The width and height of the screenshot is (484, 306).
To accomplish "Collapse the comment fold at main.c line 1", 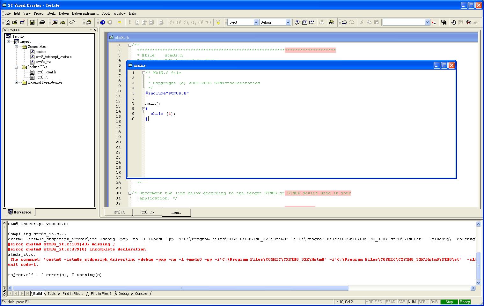I will click(x=143, y=73).
